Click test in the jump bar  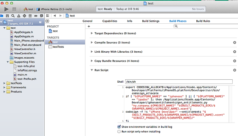70,15
